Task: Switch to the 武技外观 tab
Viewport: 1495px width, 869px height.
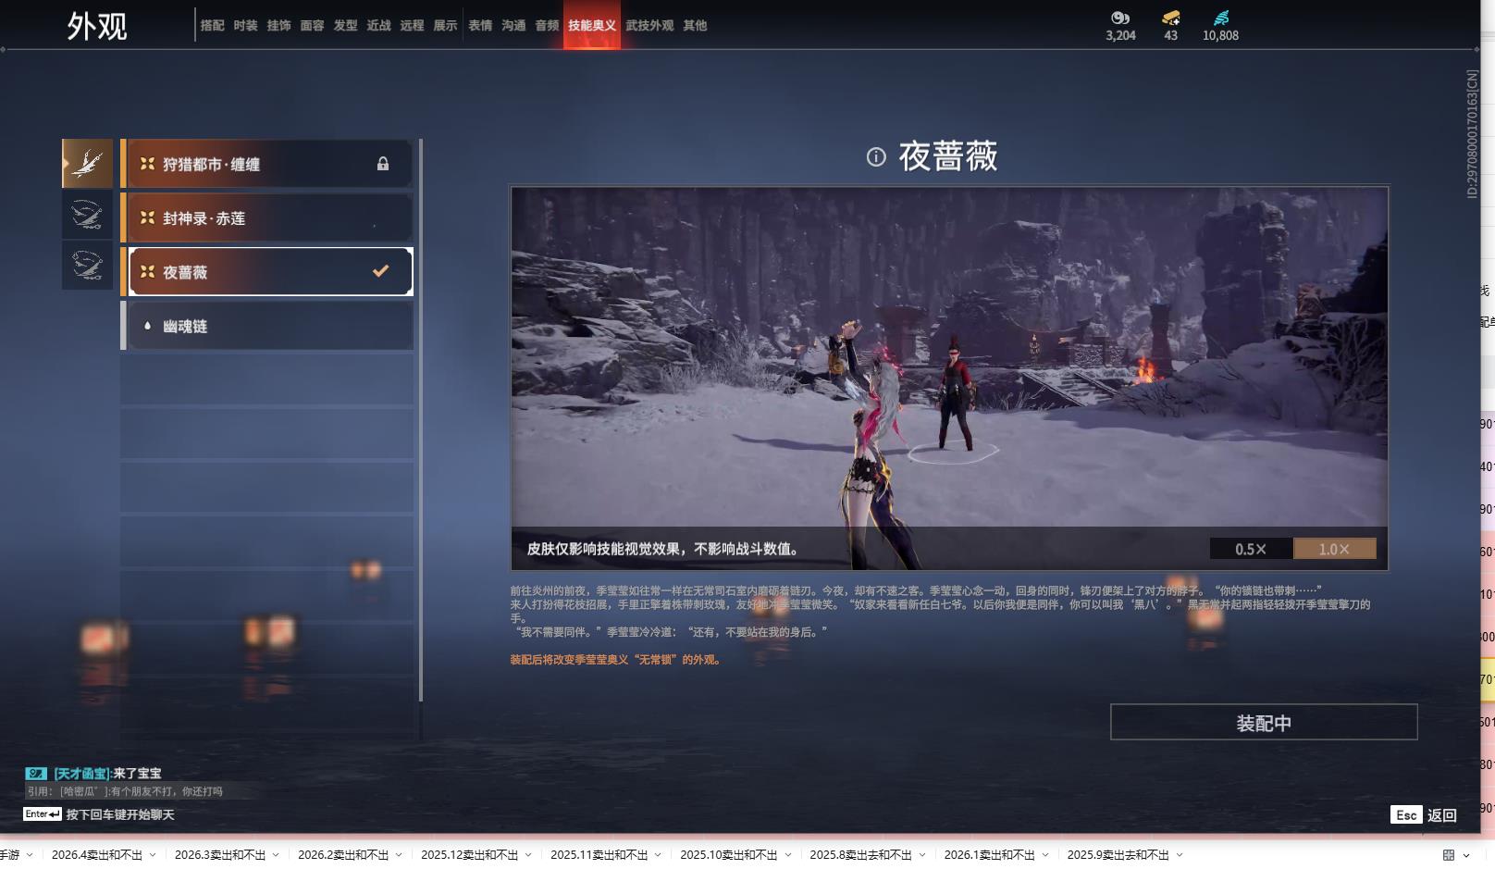Action: click(x=650, y=26)
